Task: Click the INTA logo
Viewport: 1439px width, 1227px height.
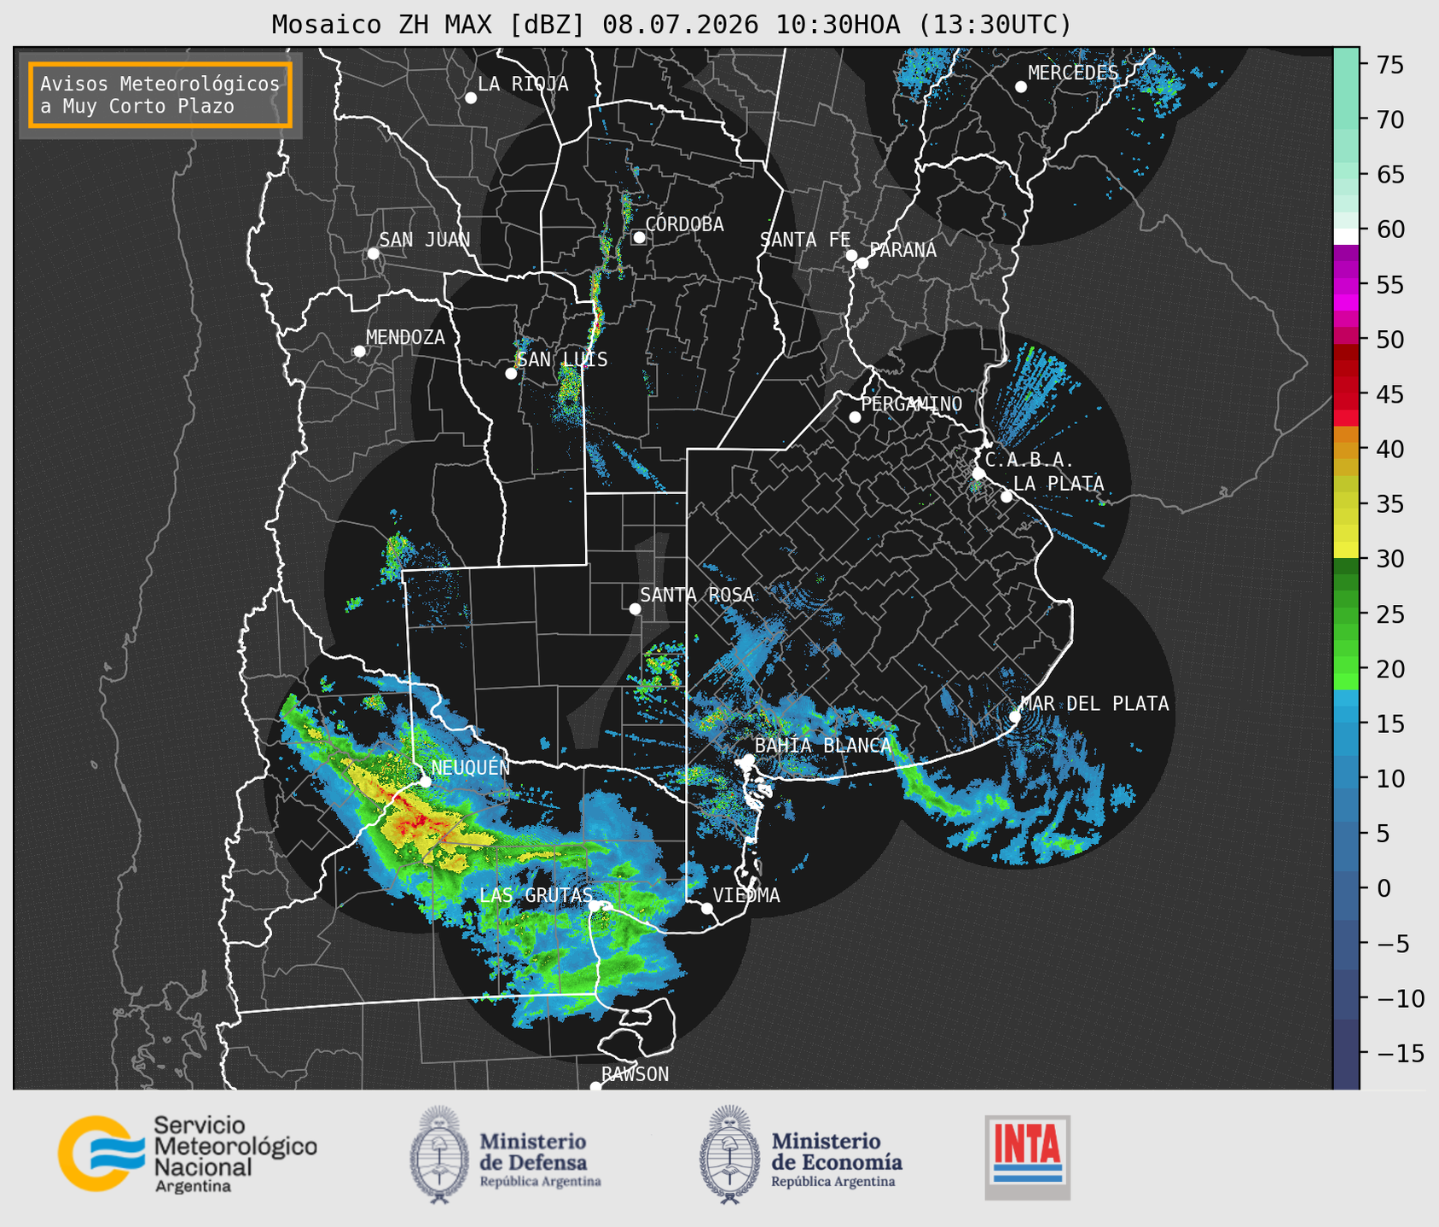Action: [x=1028, y=1158]
